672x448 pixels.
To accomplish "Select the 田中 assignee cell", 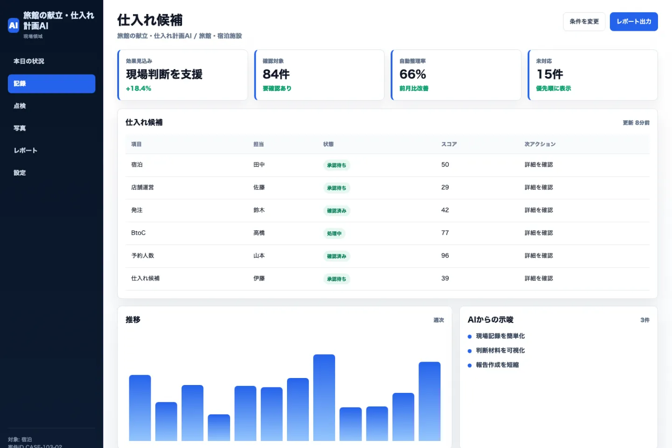I will point(259,165).
